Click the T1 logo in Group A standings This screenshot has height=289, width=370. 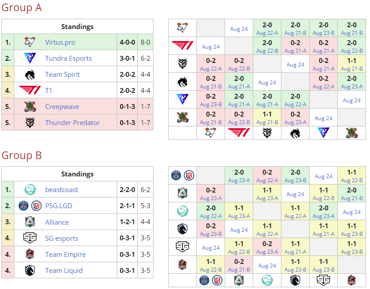(30, 91)
